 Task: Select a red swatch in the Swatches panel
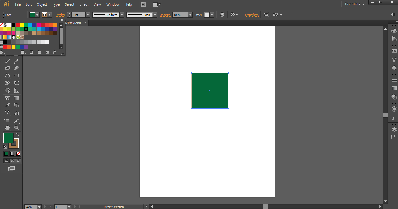(17, 25)
